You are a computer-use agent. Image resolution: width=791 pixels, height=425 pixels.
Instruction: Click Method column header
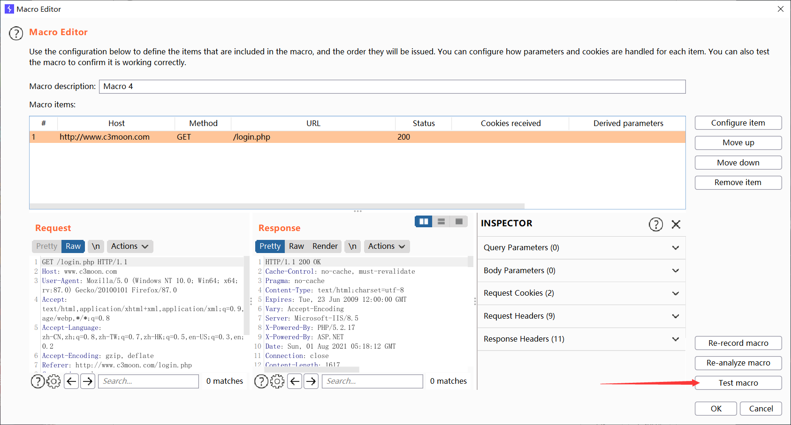pyautogui.click(x=203, y=124)
